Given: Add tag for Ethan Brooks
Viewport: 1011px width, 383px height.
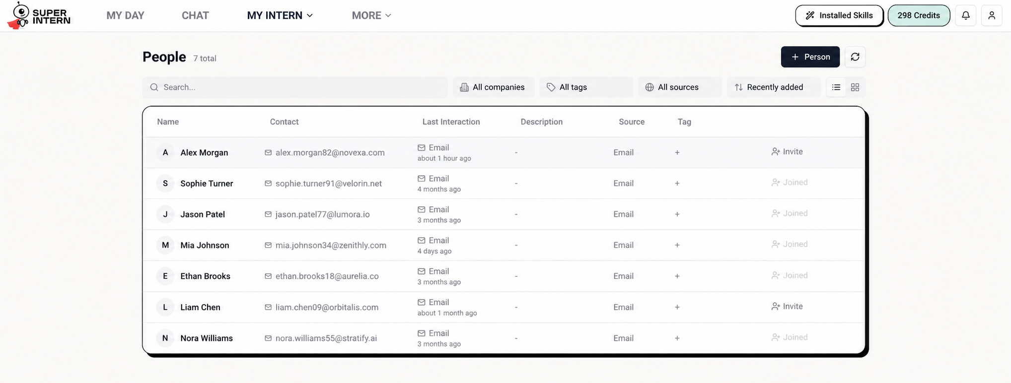Looking at the screenshot, I should 677,276.
